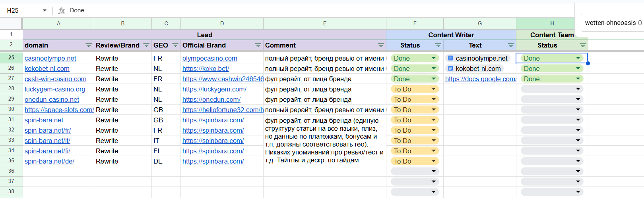The width and height of the screenshot is (644, 198).
Task: Expand the name box dropdown arrow
Action: (x=45, y=11)
